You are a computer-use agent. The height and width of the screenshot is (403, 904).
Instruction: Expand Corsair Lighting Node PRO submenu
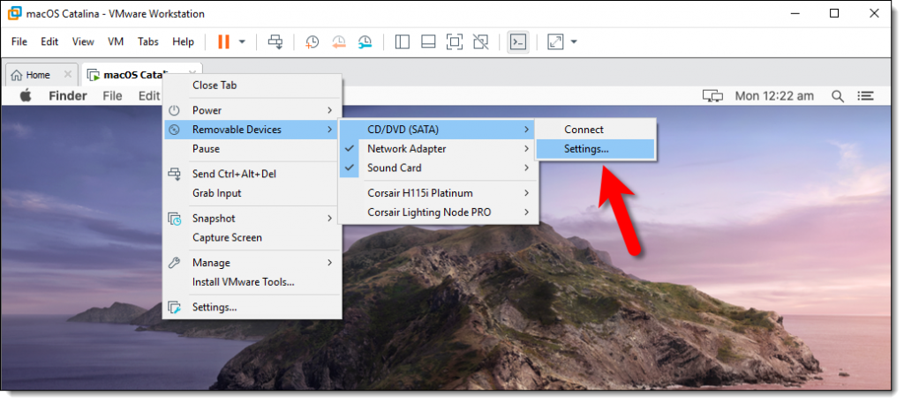click(438, 213)
